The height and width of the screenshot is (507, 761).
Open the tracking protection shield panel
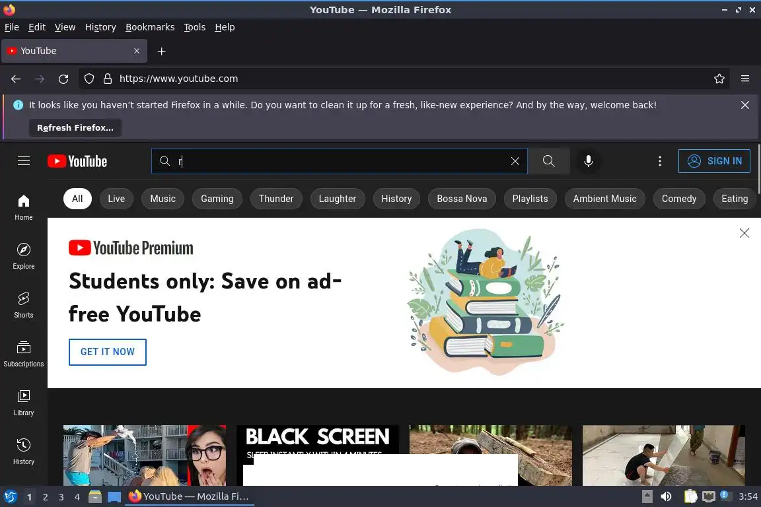pyautogui.click(x=89, y=79)
